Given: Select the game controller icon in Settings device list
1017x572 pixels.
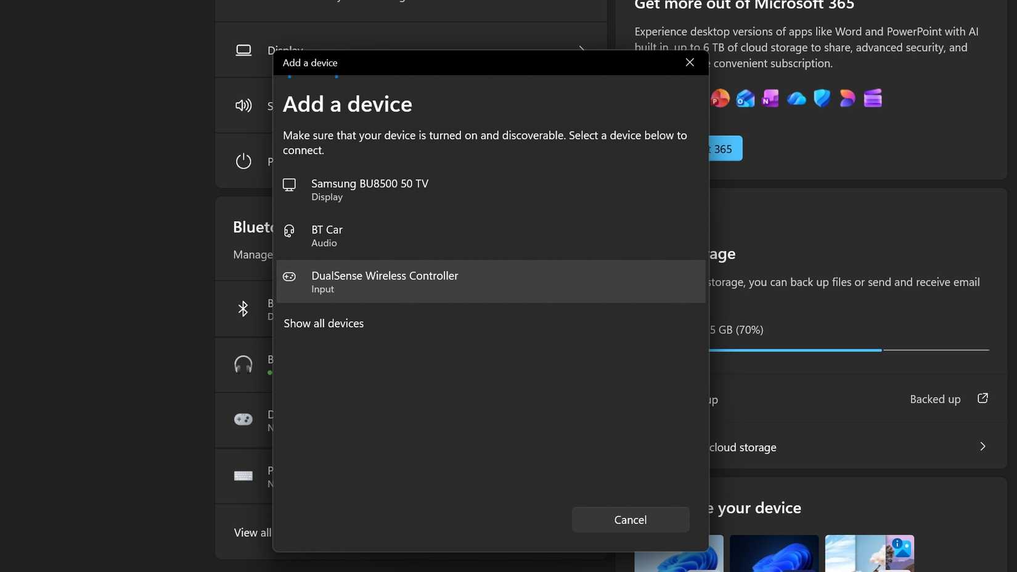Looking at the screenshot, I should tap(243, 419).
